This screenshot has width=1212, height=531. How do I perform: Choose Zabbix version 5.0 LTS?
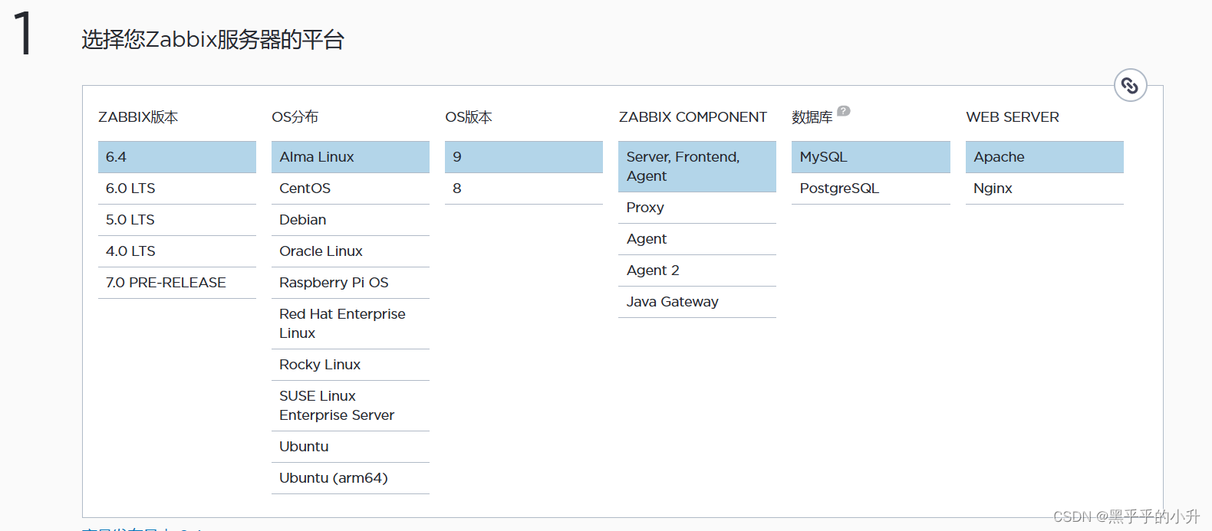click(x=177, y=220)
